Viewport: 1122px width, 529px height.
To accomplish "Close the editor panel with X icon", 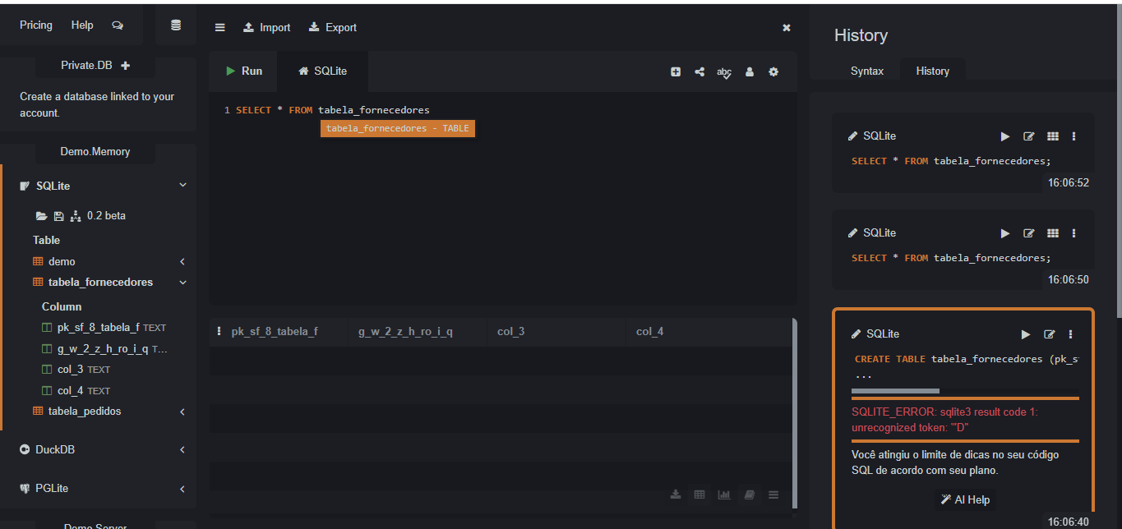I will pos(787,27).
